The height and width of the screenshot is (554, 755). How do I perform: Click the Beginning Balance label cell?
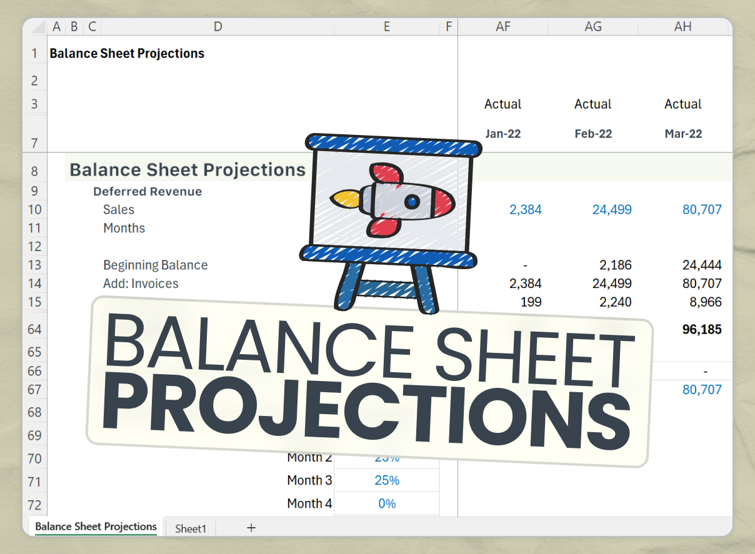point(155,265)
